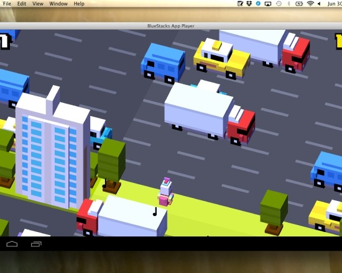Click the Dropbox menu bar icon

(x=249, y=4)
